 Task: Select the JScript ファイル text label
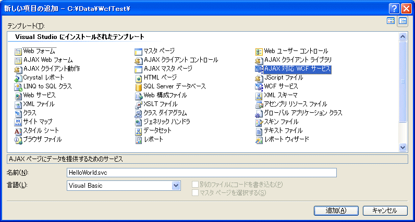284,77
